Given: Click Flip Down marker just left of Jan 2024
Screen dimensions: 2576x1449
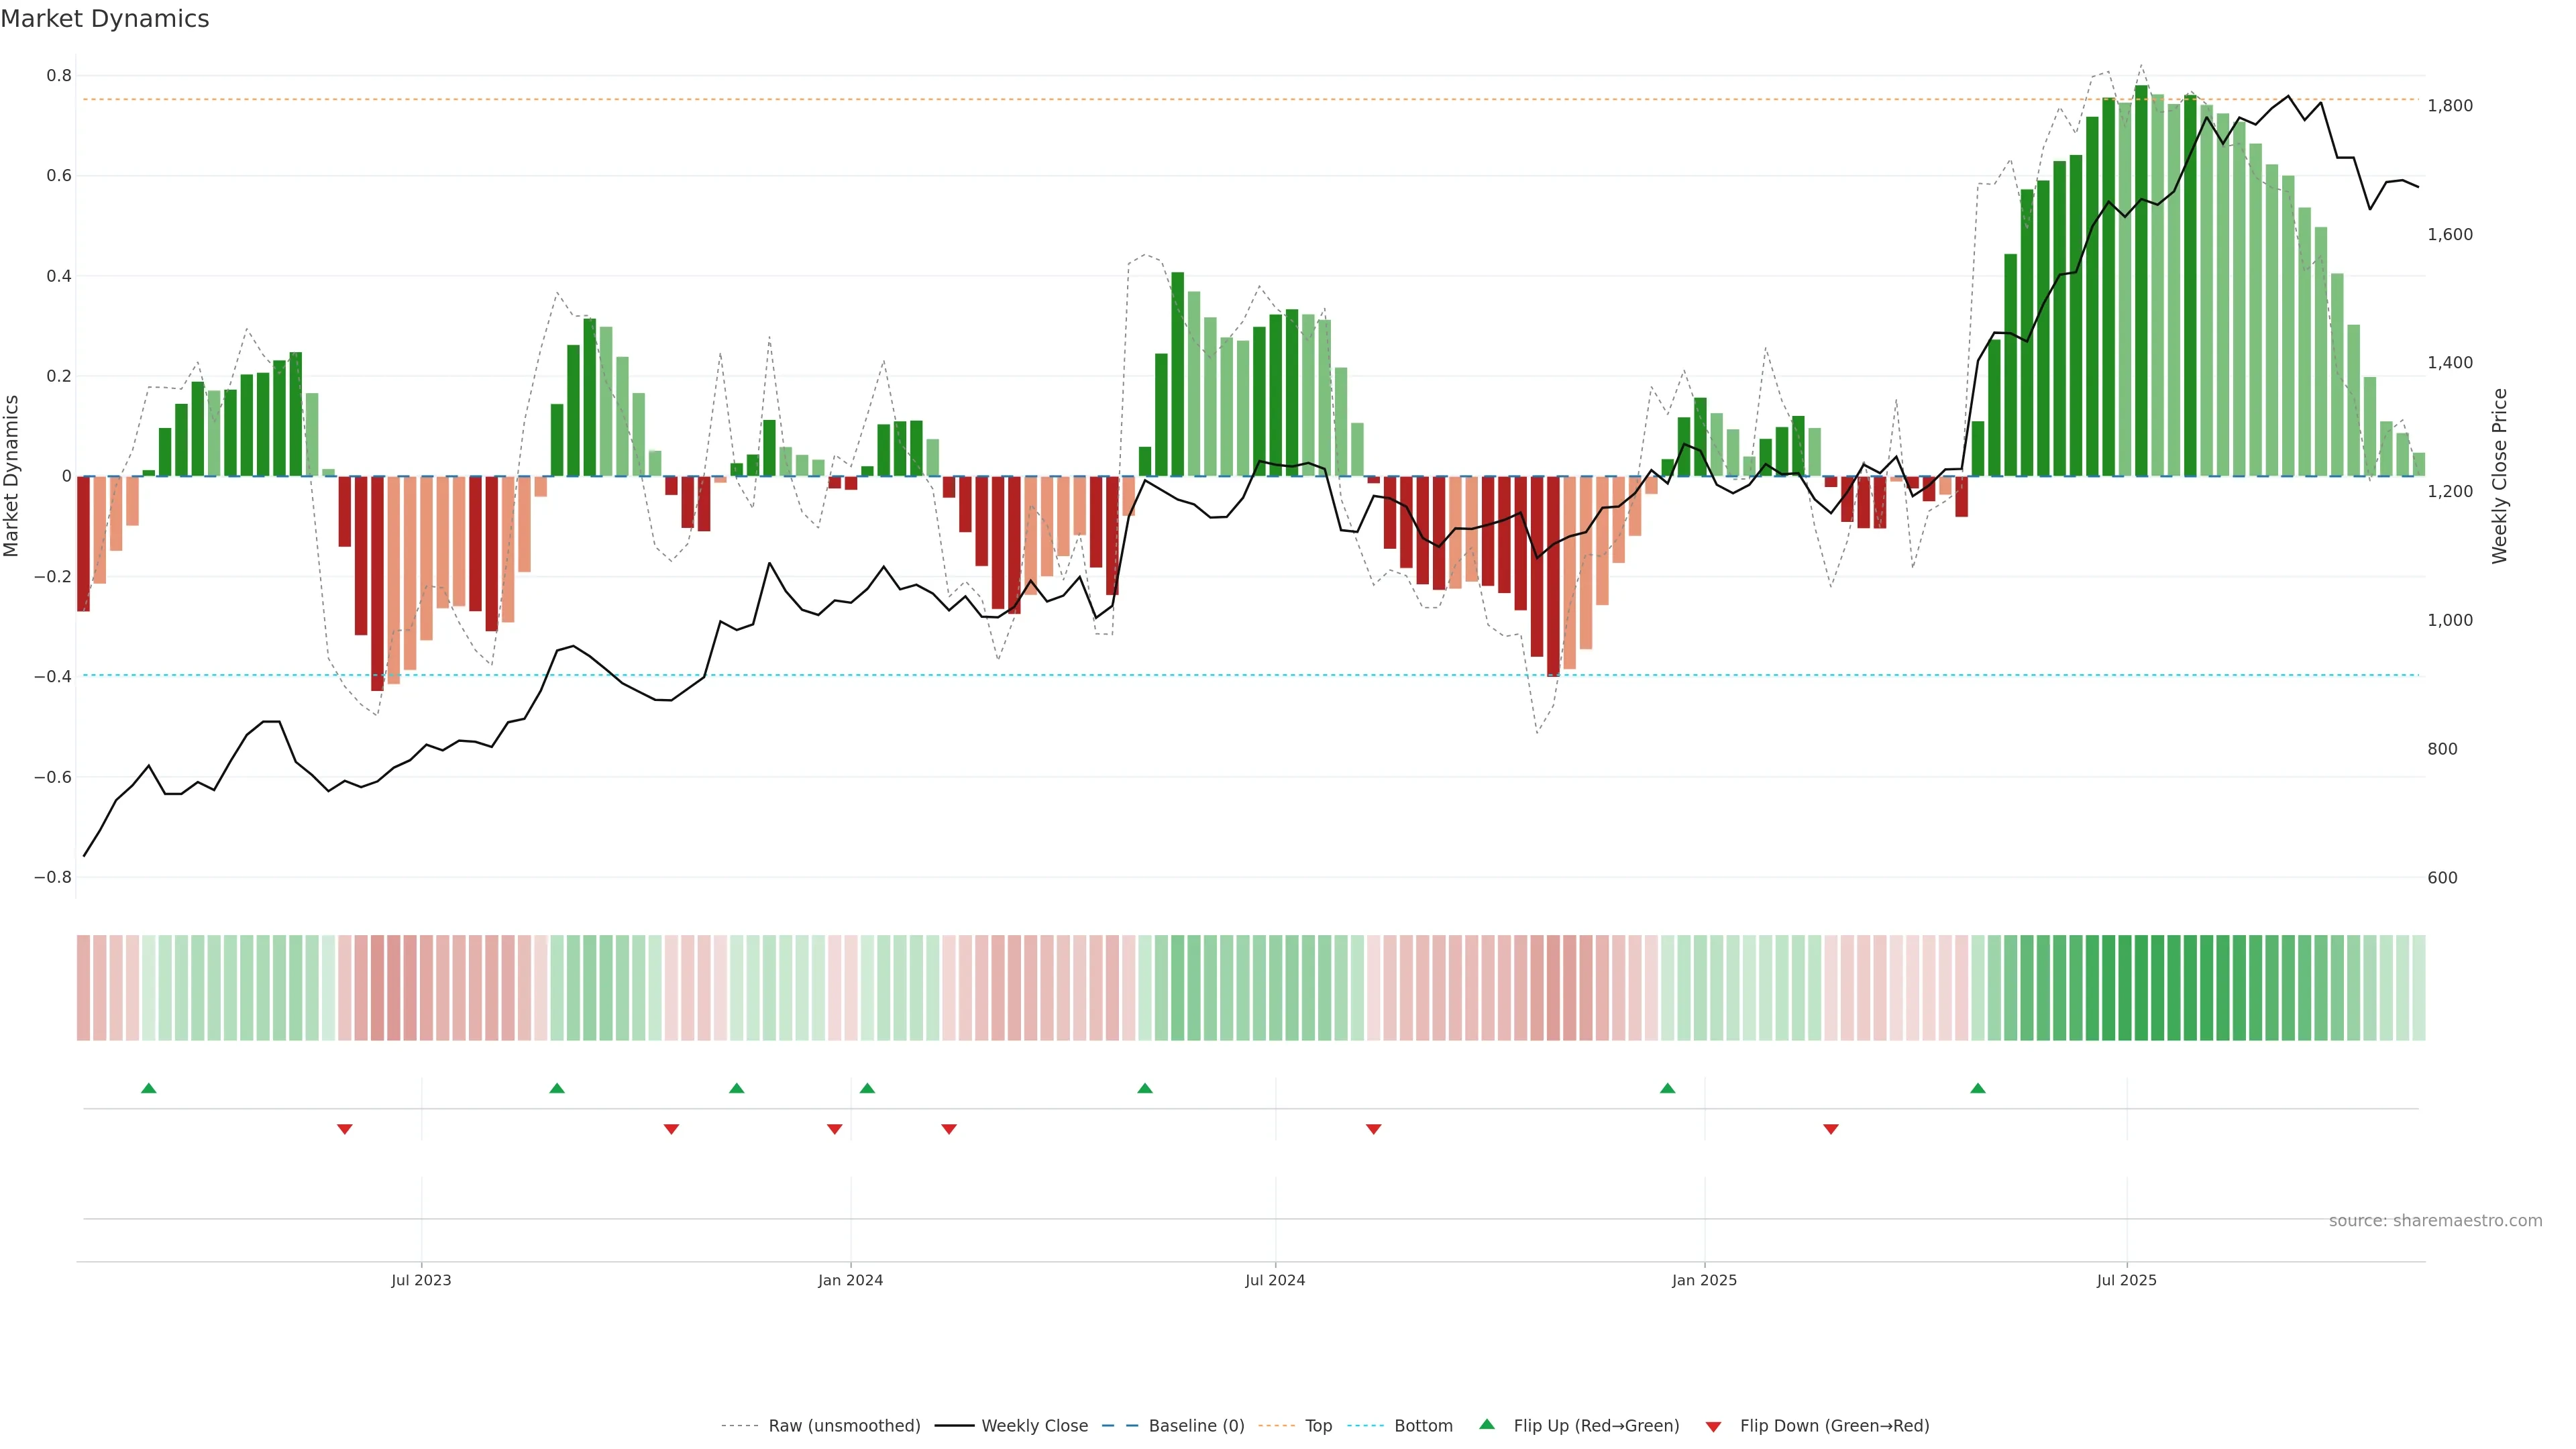Looking at the screenshot, I should tap(835, 1129).
